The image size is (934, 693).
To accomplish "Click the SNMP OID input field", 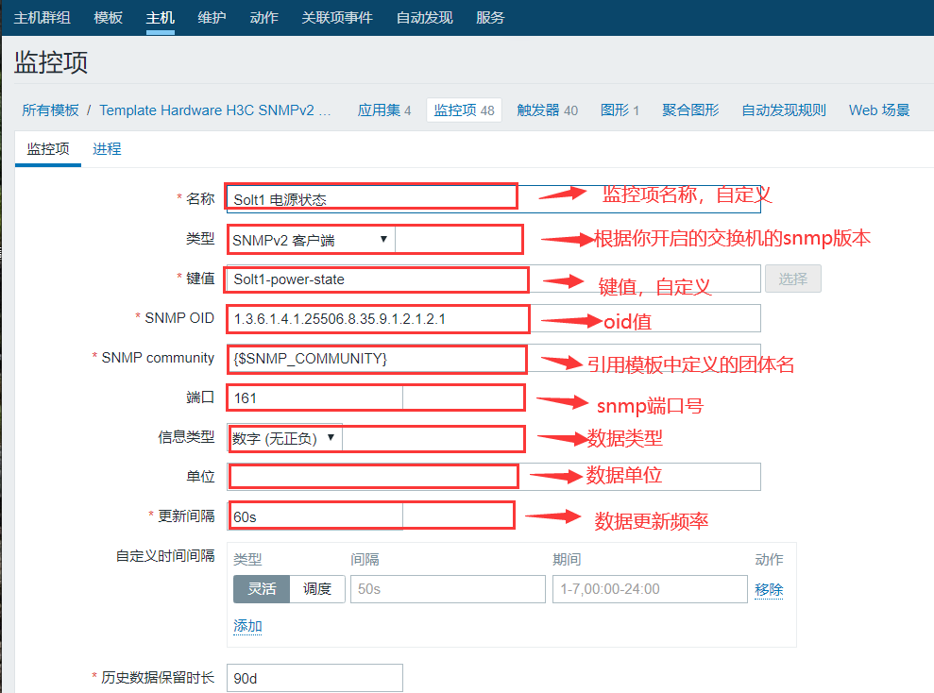I will point(493,318).
